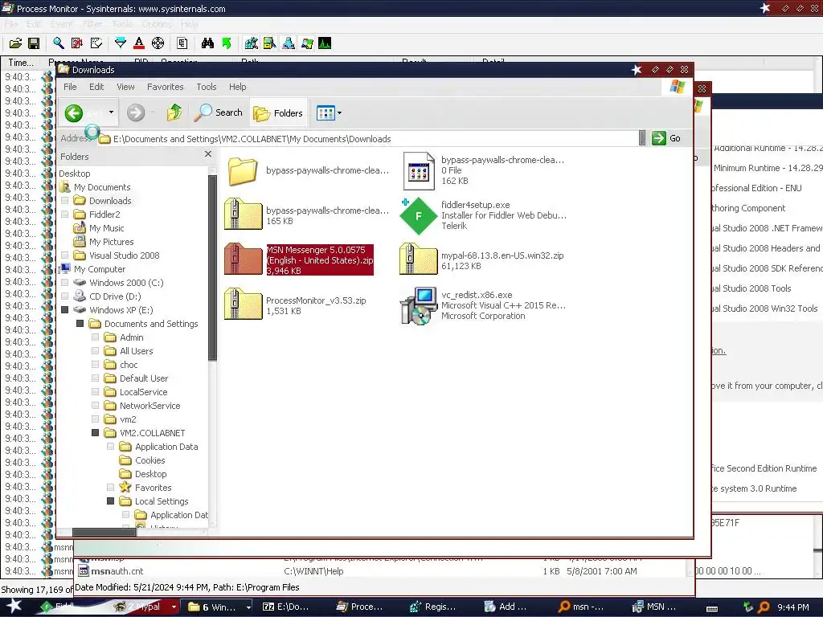Image resolution: width=823 pixels, height=617 pixels.
Task: Open the Help menu in Downloads window
Action: coord(237,87)
